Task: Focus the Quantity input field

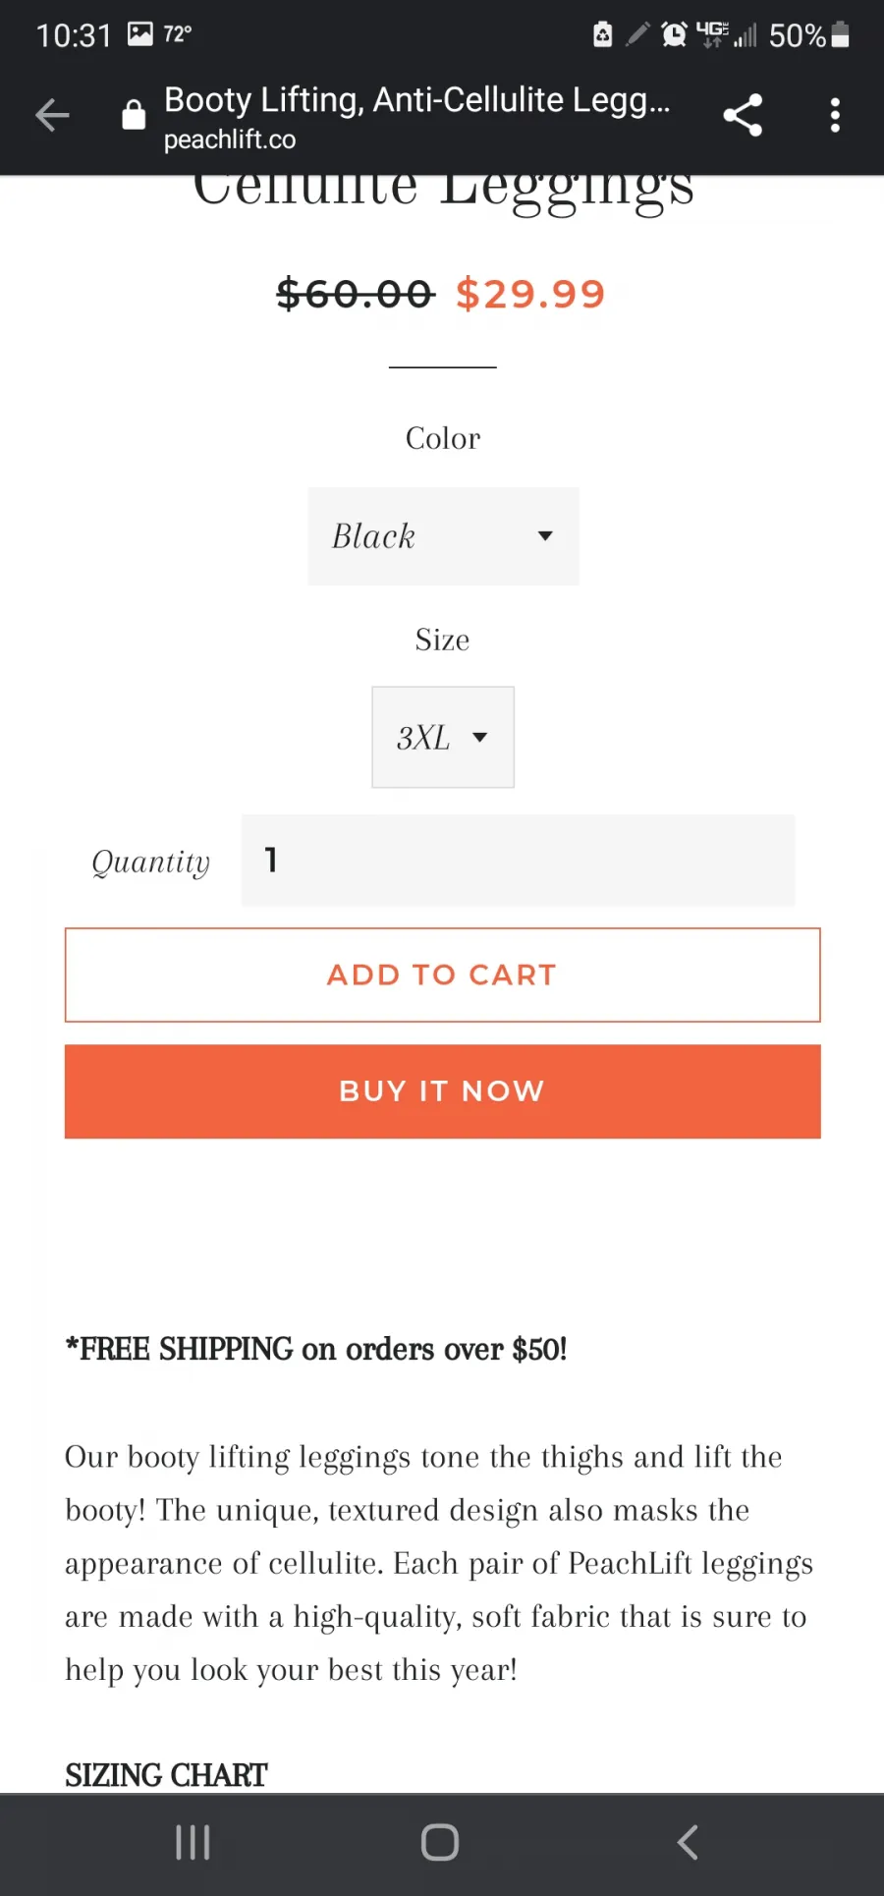Action: point(518,860)
